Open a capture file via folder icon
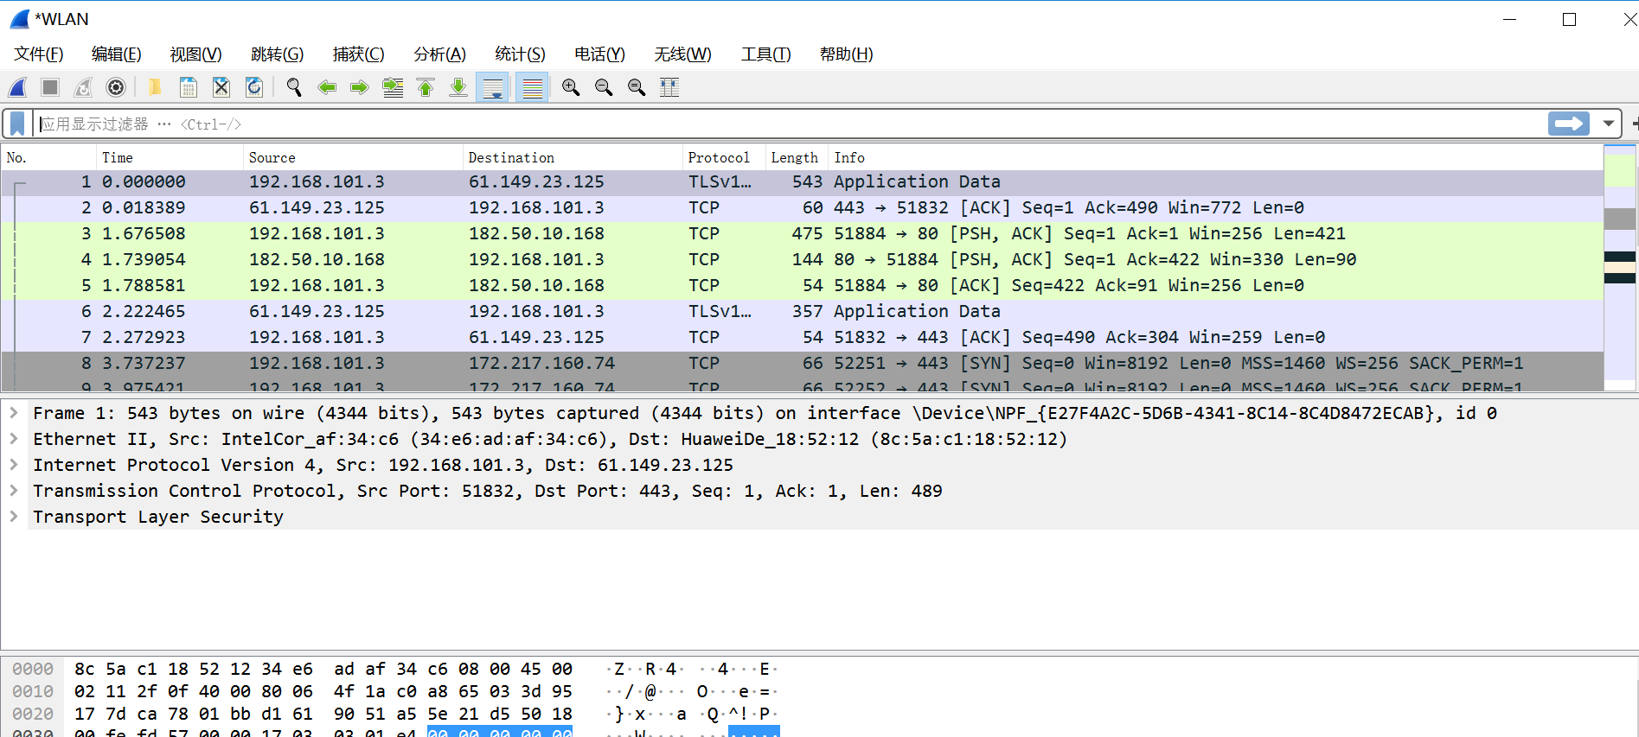The image size is (1639, 737). tap(155, 87)
